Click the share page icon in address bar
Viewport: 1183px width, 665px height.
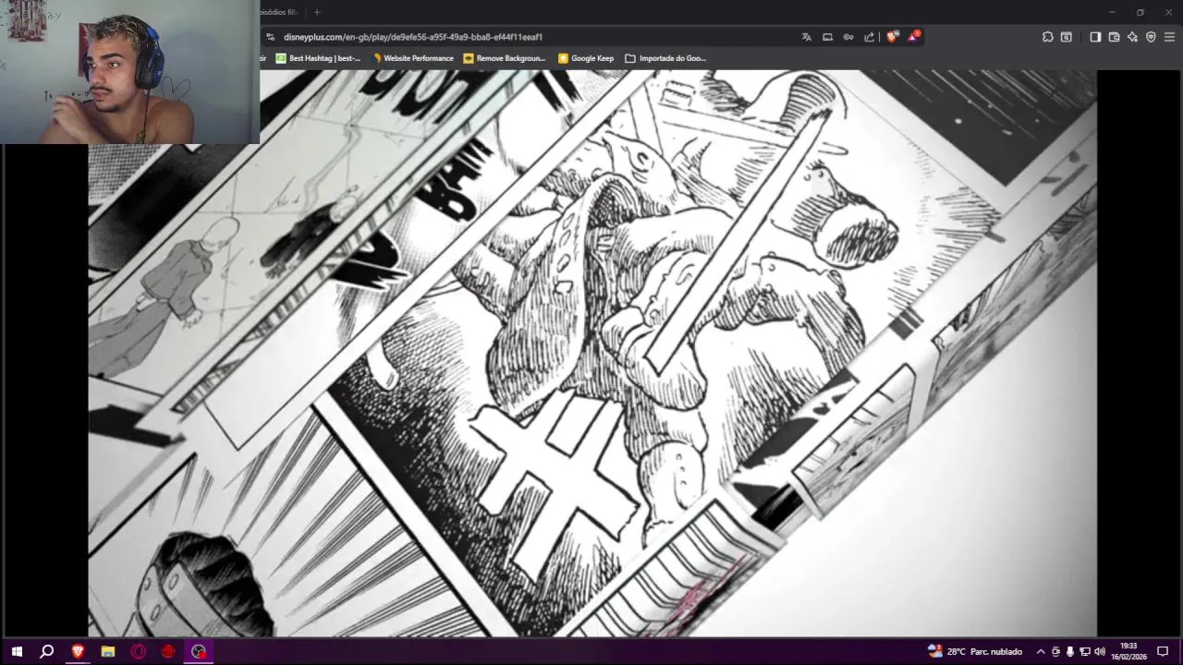[x=870, y=37]
